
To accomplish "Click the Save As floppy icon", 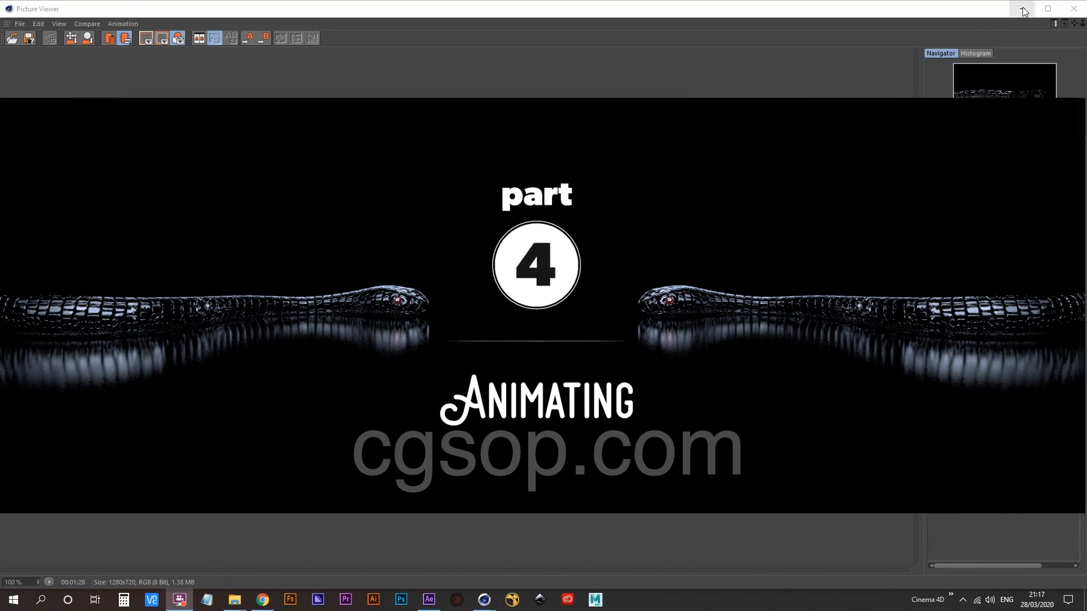I will click(29, 38).
